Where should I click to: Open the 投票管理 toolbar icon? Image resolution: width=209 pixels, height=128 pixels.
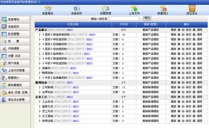tap(106, 9)
